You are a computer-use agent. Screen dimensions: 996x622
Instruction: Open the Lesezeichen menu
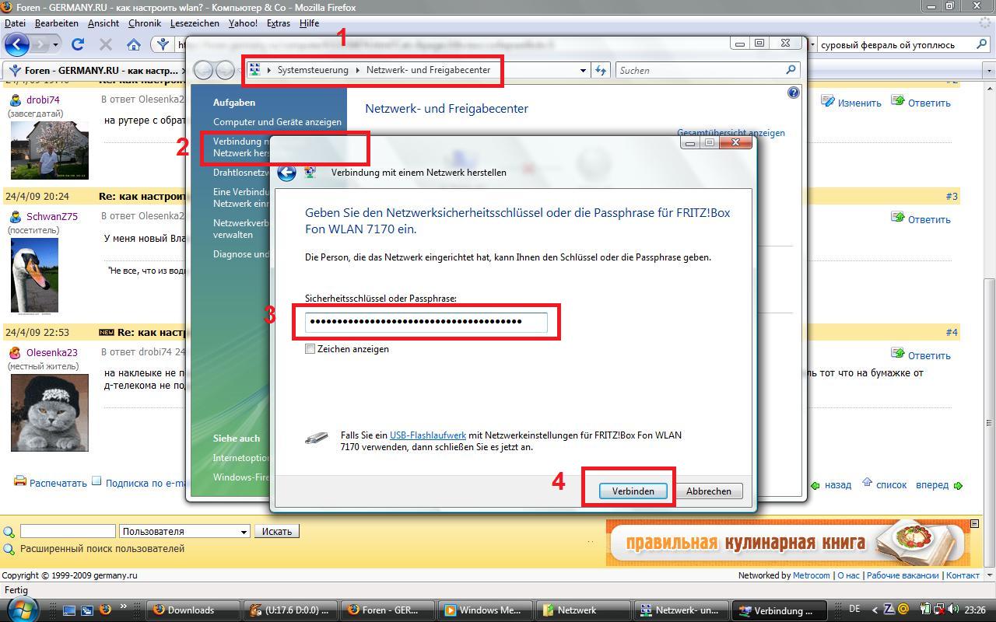[x=195, y=23]
